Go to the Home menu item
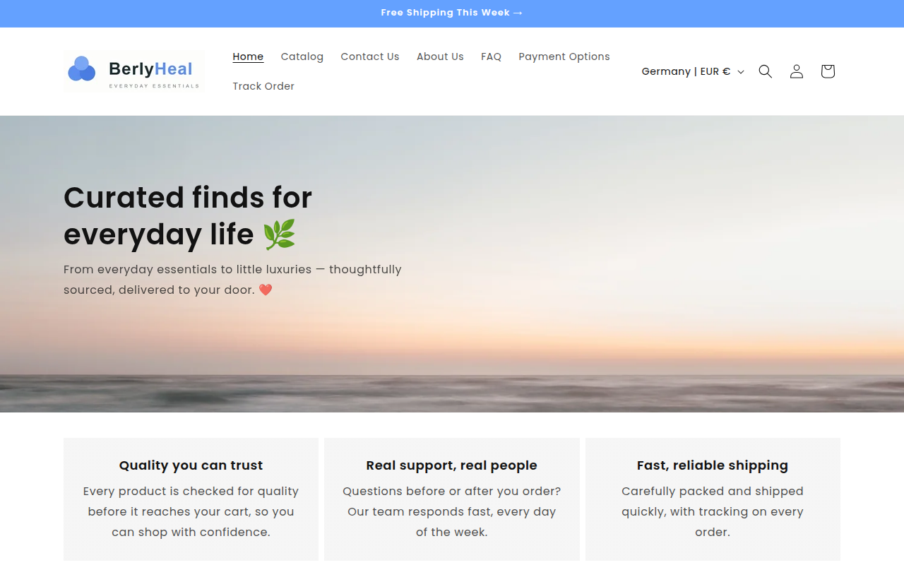Screen dimensions: 904x565 click(x=248, y=56)
